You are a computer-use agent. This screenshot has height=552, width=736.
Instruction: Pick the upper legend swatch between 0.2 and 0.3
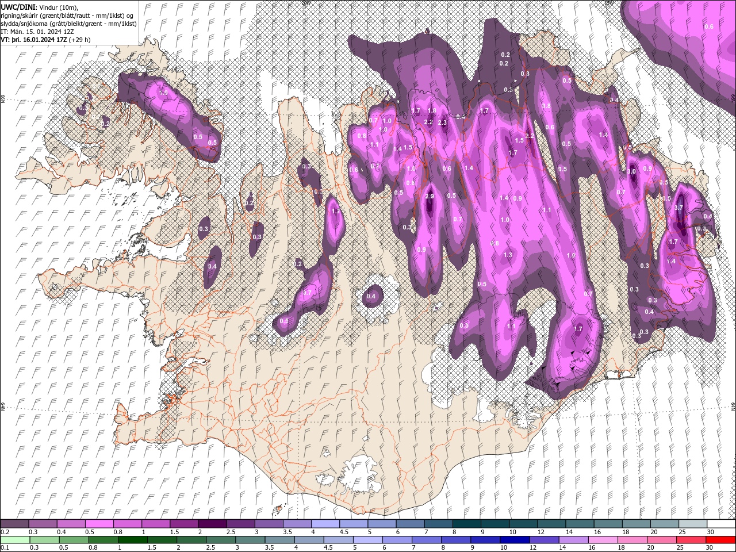pyautogui.click(x=14, y=524)
